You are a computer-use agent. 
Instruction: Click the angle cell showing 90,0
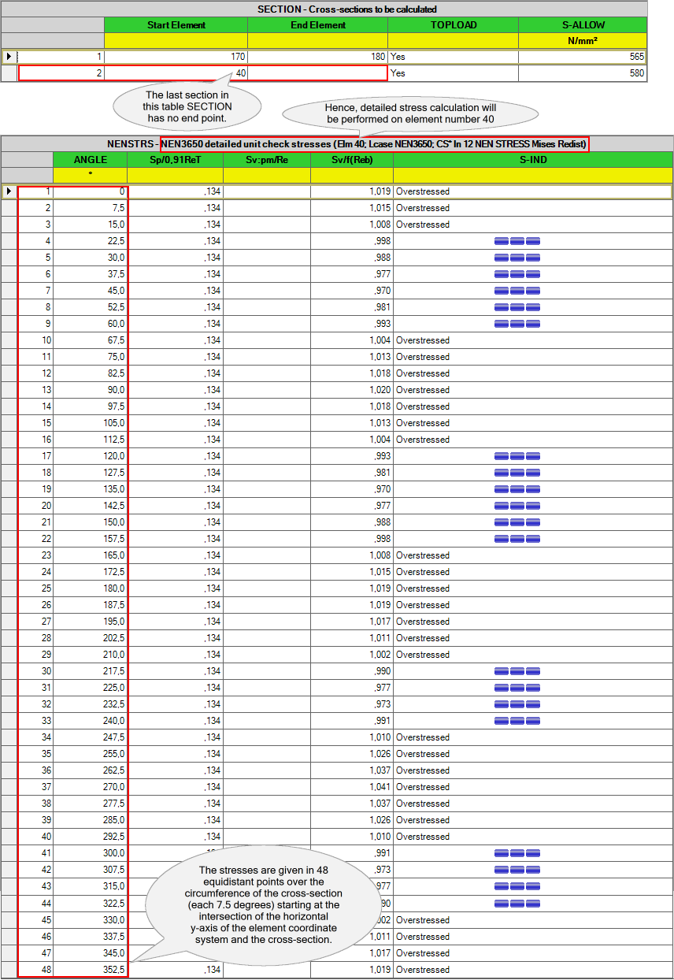pos(90,390)
